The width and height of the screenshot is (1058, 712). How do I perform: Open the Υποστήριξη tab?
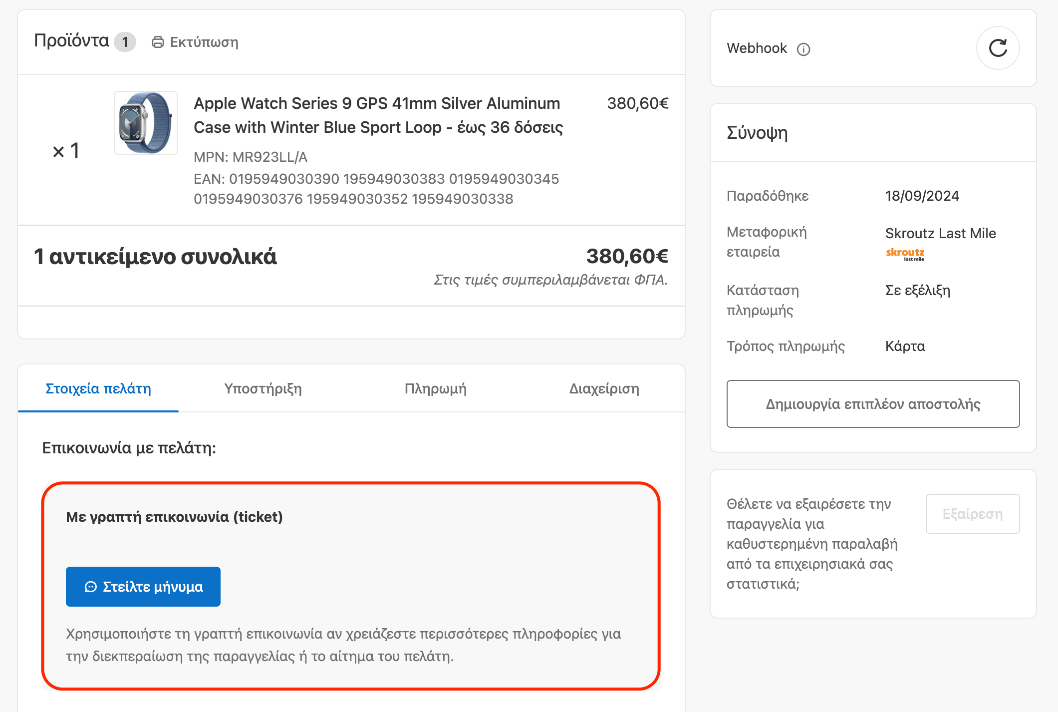tap(263, 388)
